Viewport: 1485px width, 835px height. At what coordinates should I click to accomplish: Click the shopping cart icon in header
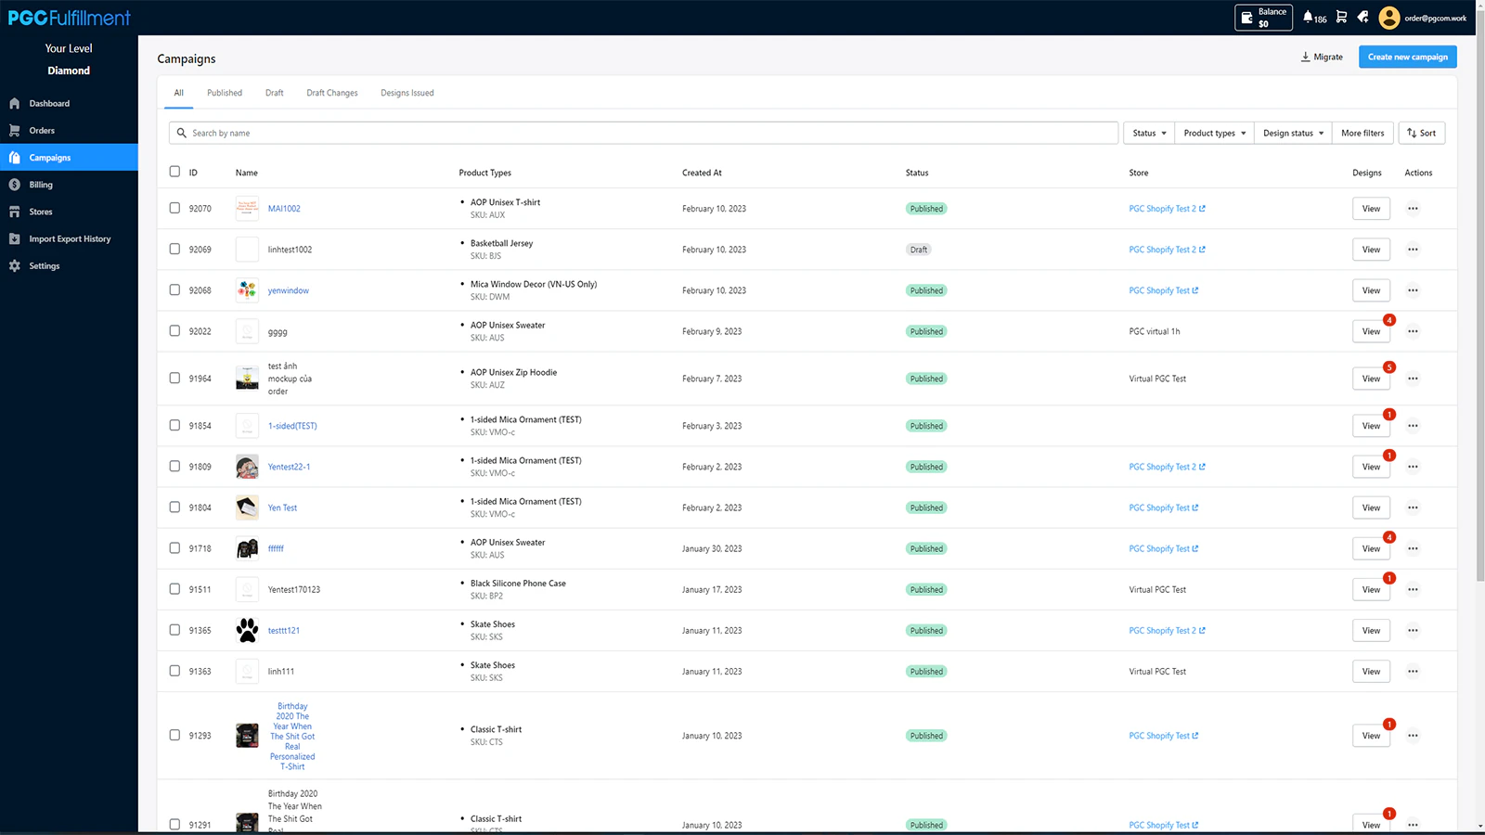1341,17
